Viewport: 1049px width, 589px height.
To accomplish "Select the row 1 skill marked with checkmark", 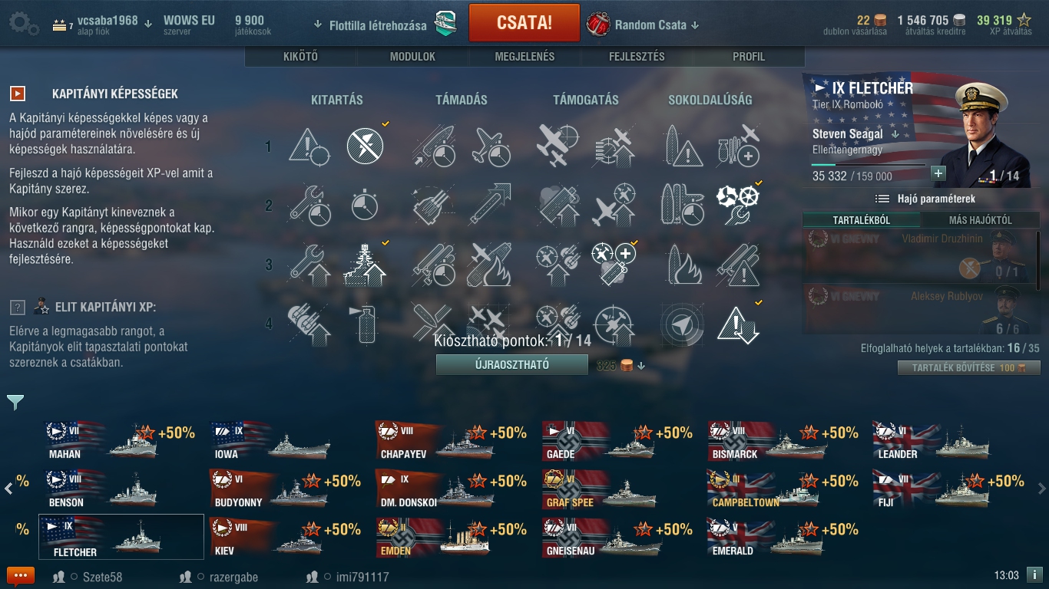I will (x=365, y=146).
